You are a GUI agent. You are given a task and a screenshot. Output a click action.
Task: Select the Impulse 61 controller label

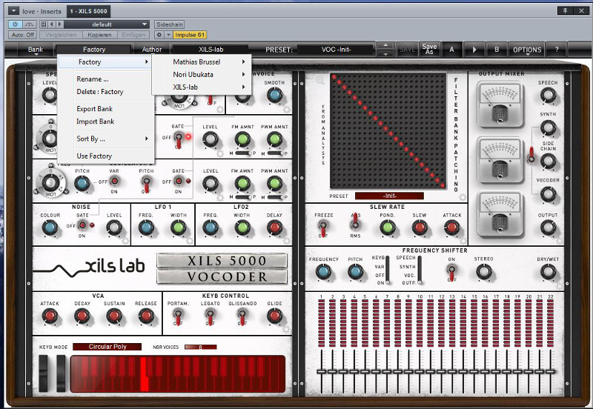pos(190,35)
